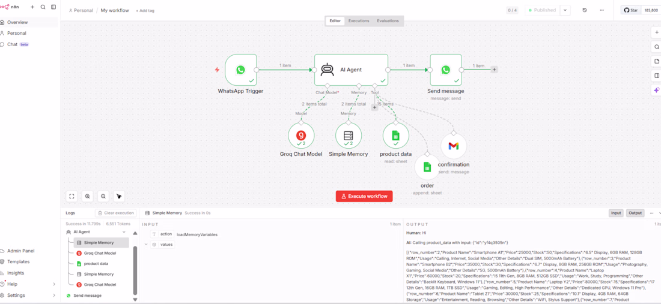Image resolution: width=661 pixels, height=304 pixels.
Task: Click the plus under the Tool connector
Action: (374, 107)
